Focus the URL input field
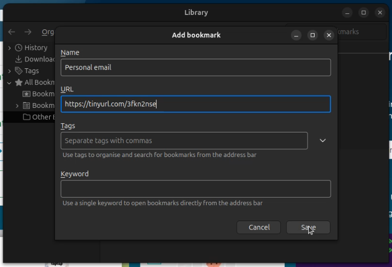 click(196, 104)
